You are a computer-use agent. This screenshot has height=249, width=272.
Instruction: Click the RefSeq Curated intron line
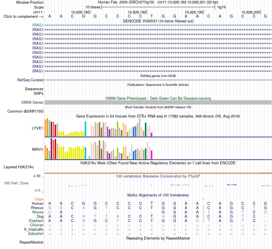pos(158,80)
